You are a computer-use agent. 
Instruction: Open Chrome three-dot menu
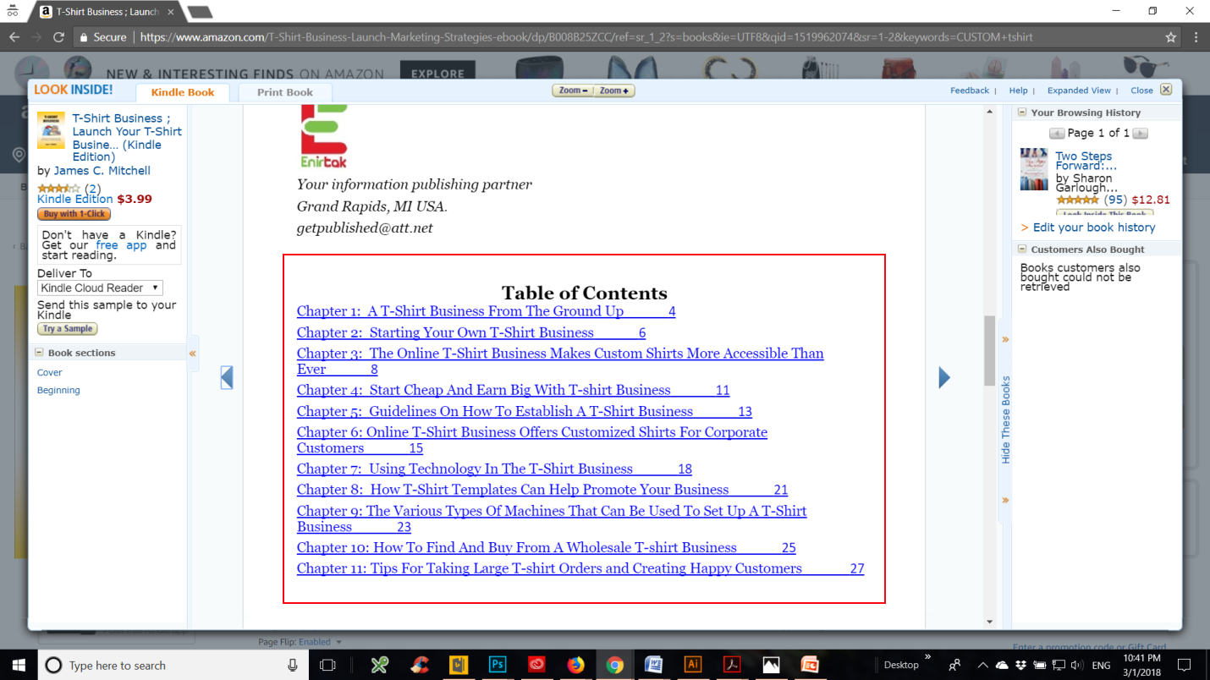coord(1196,37)
